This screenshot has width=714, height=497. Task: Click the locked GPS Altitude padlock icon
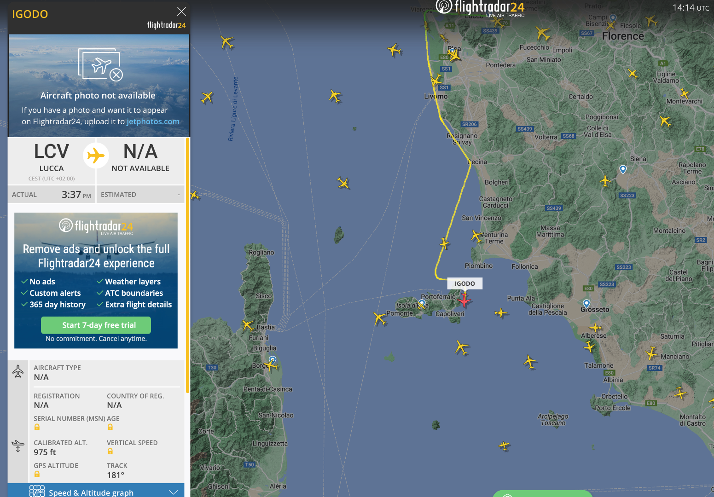(x=37, y=474)
